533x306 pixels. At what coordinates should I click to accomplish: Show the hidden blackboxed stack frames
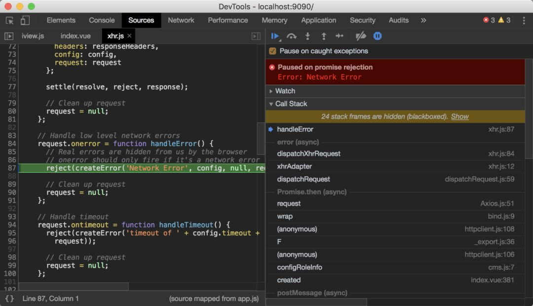[x=459, y=116]
